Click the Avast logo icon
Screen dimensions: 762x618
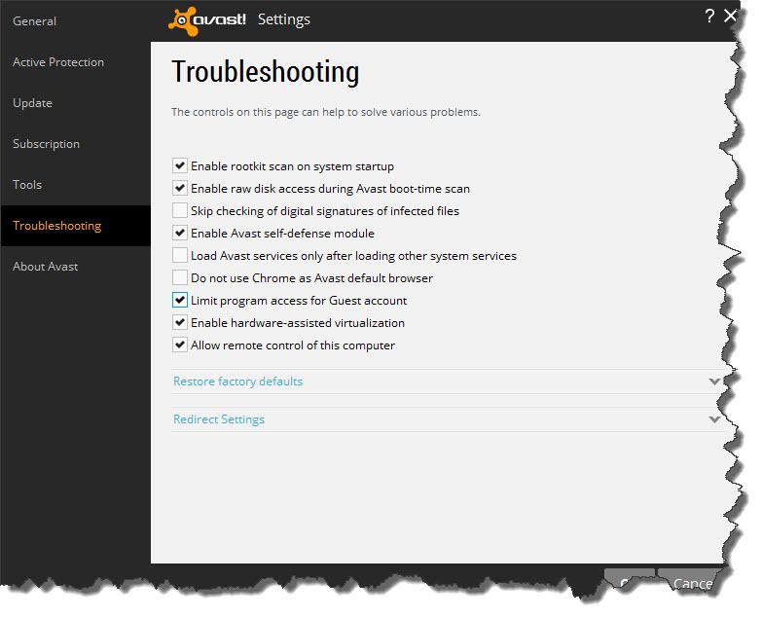[184, 20]
